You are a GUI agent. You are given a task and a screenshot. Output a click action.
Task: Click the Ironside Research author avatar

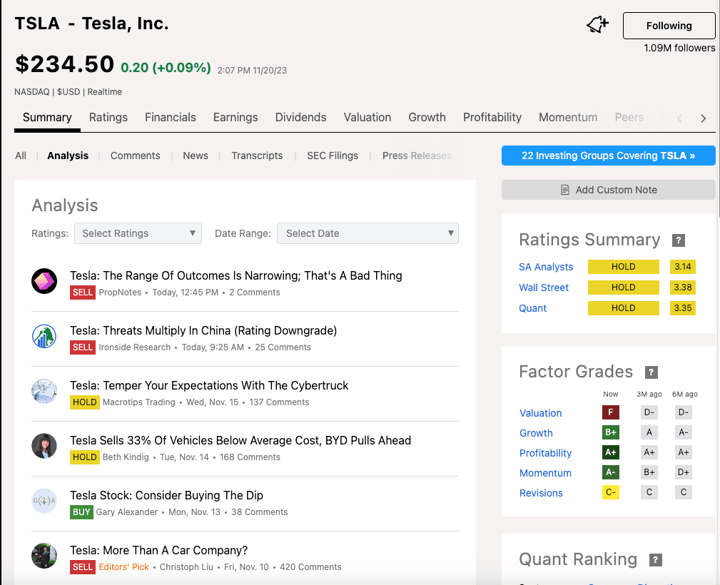pyautogui.click(x=44, y=336)
